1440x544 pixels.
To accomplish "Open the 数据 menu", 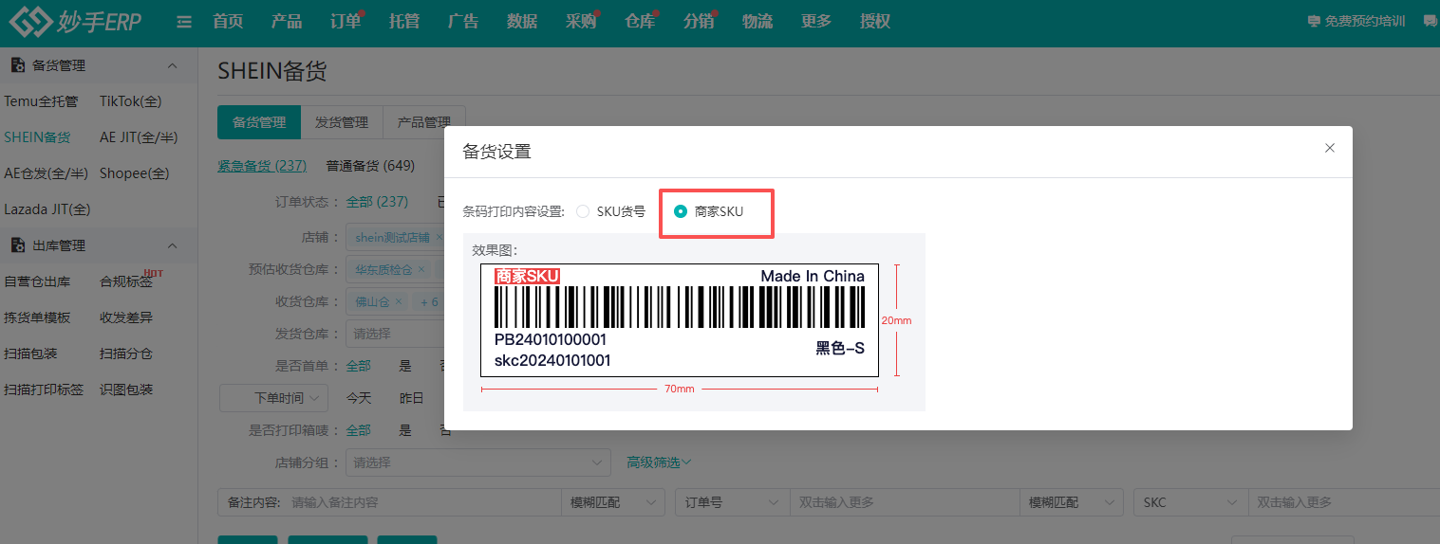I will [x=522, y=21].
